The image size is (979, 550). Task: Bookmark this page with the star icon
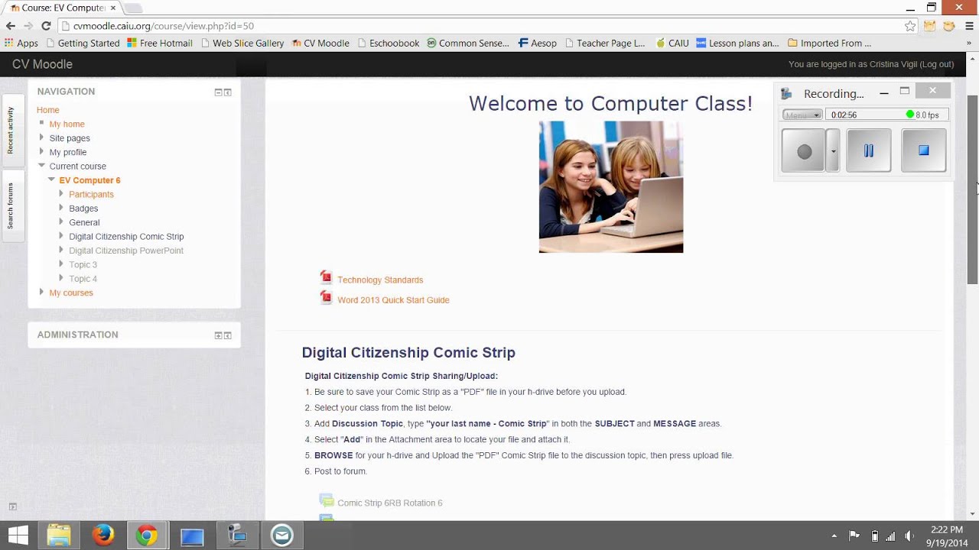tap(910, 26)
